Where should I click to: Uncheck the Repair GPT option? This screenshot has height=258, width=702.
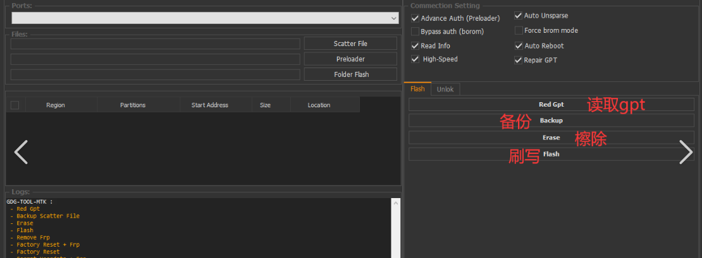click(x=519, y=61)
